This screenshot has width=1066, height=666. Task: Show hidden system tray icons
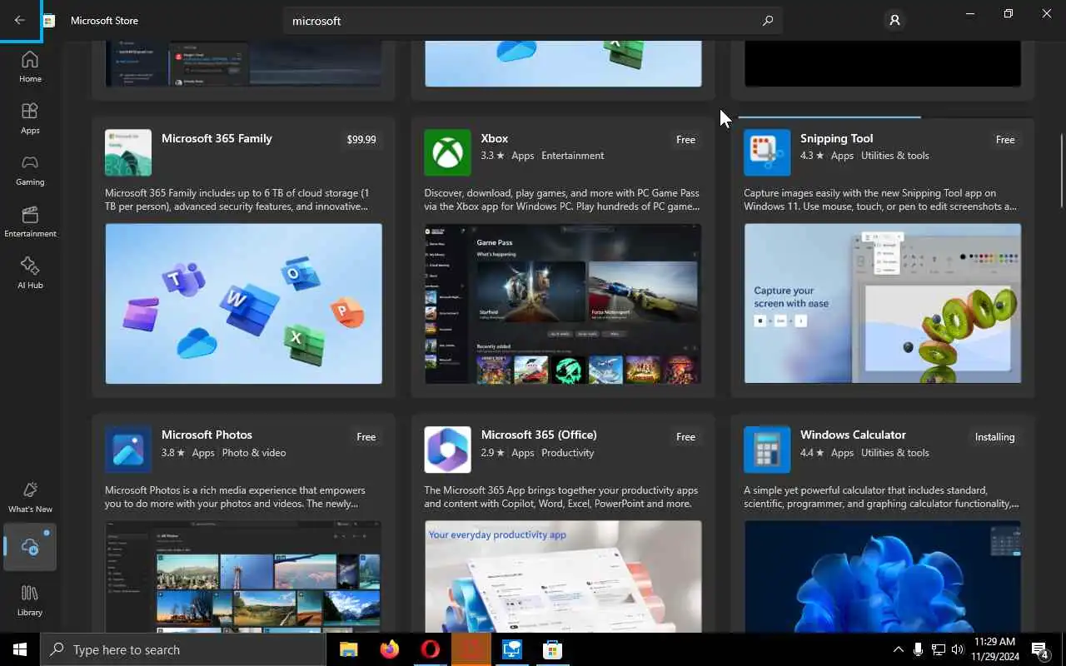pos(898,649)
